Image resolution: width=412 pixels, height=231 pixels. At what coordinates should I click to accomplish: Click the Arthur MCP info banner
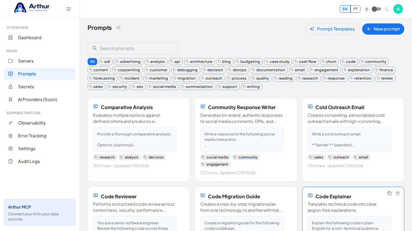point(40,212)
